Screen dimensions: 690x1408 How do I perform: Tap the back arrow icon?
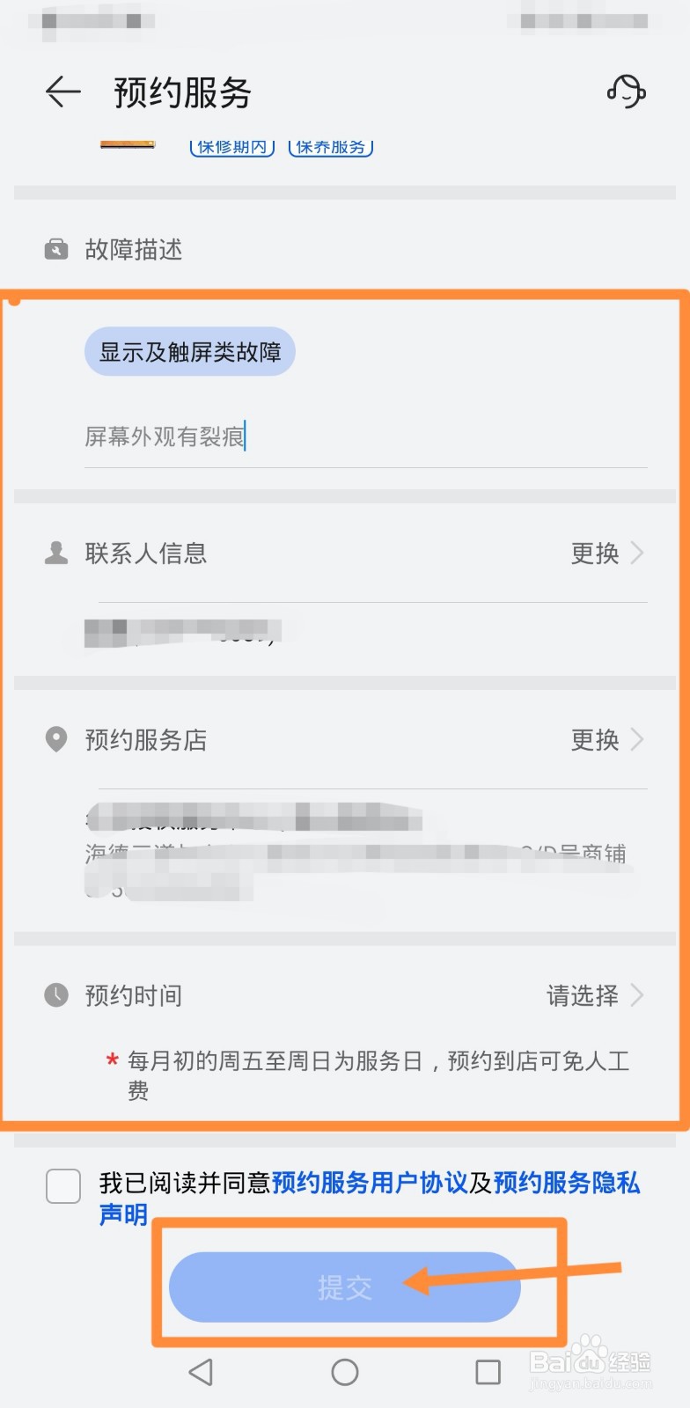click(62, 92)
